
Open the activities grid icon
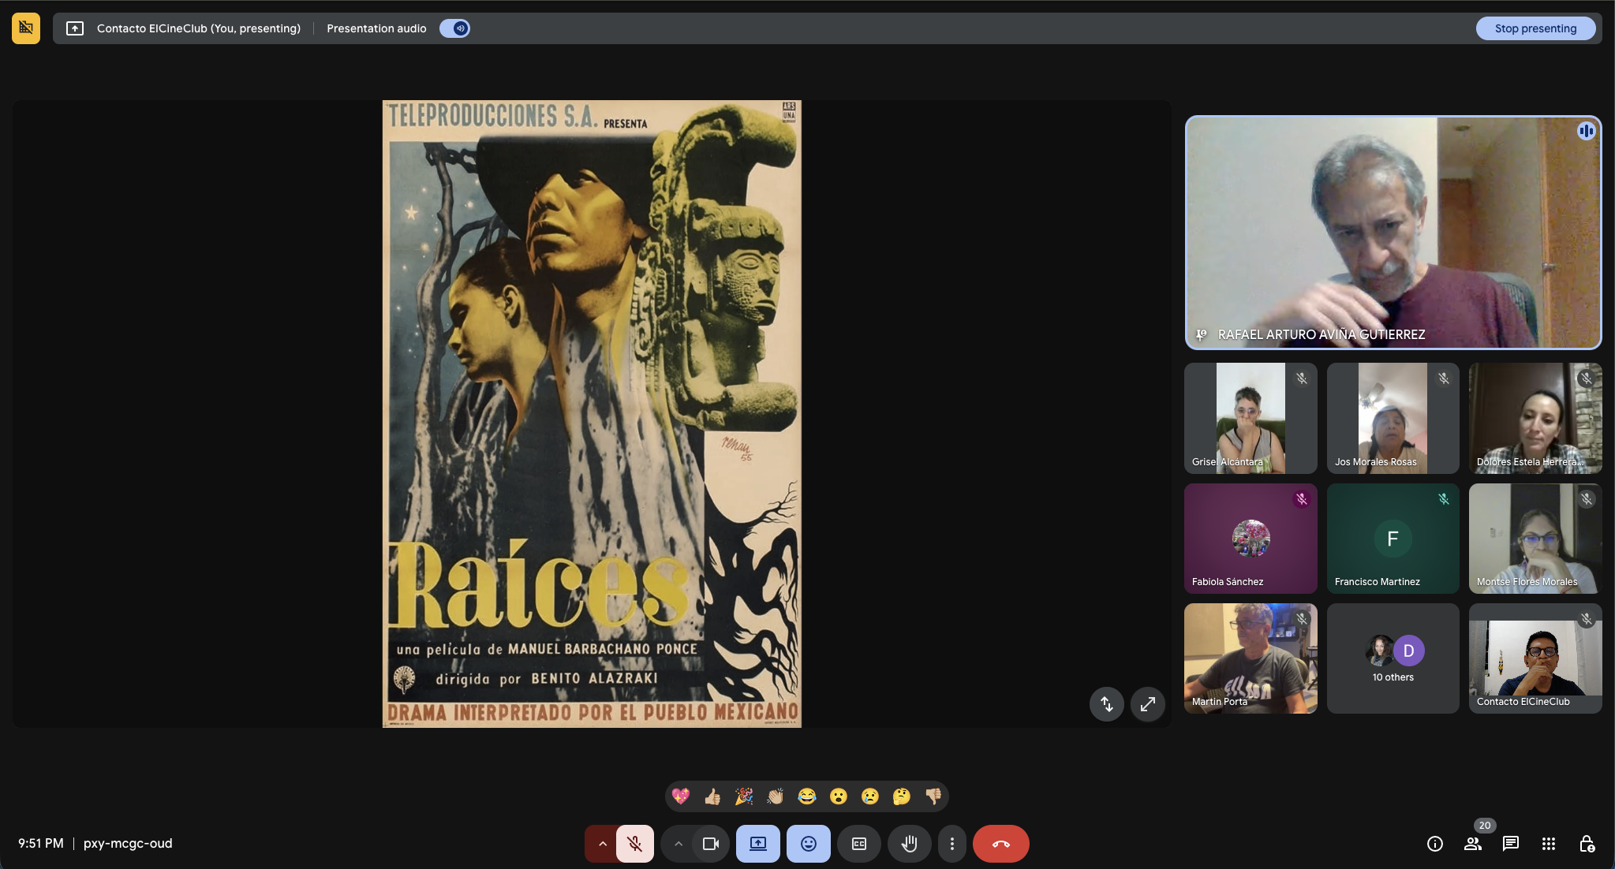[1549, 844]
